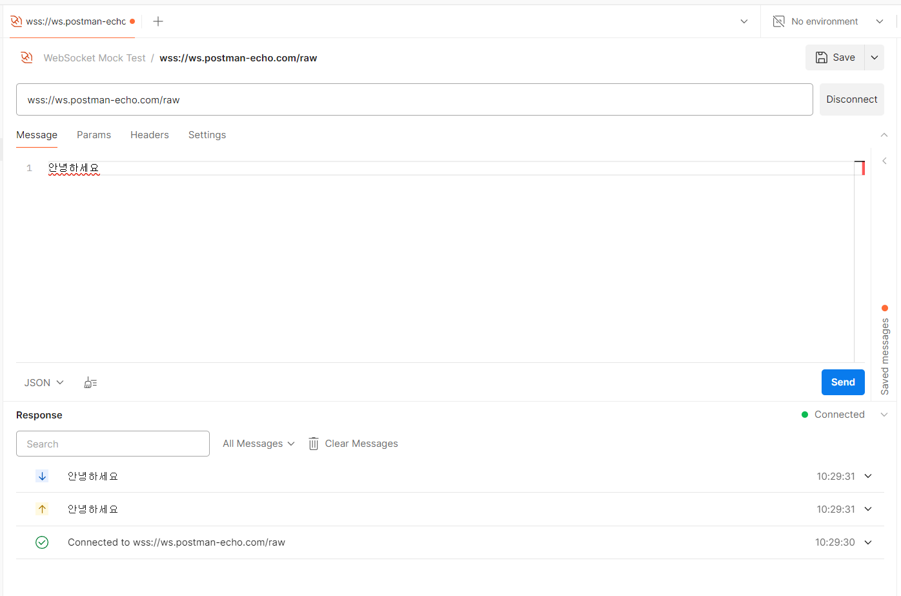
Task: Click the green connected checkmark icon
Action: (42, 542)
